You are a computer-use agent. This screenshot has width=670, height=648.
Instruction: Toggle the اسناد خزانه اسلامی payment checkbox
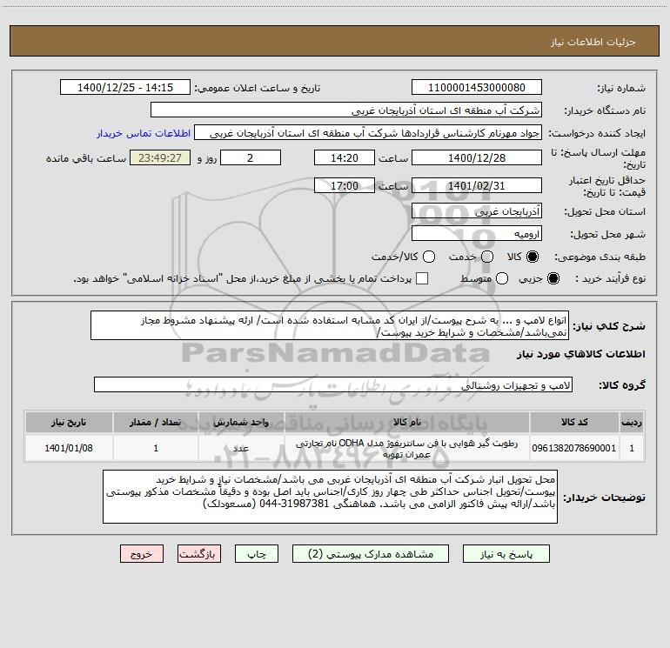click(x=422, y=278)
